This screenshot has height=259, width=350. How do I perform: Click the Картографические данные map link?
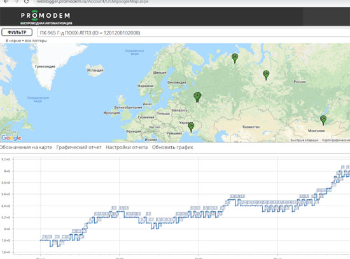coord(336,140)
